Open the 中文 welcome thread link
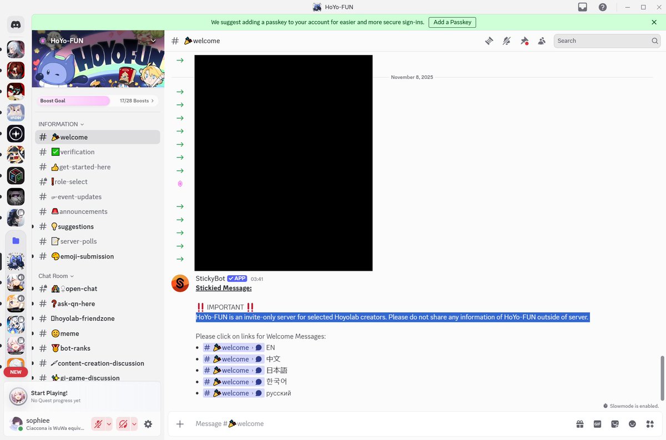The image size is (666, 440). [233, 359]
